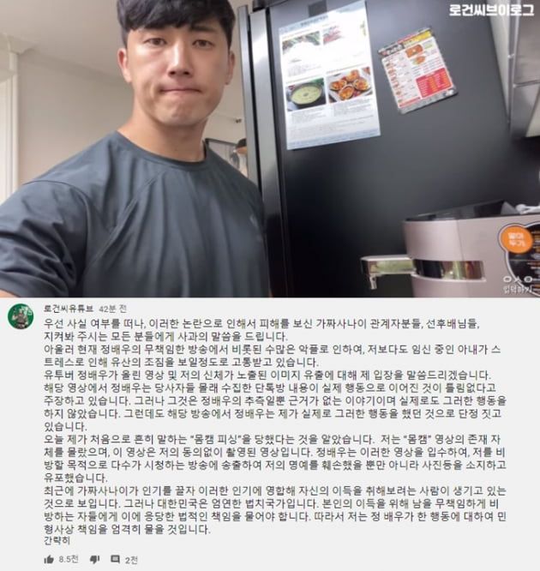Click the reply speech-bubble icon
540x571 pixels.
pyautogui.click(x=115, y=559)
